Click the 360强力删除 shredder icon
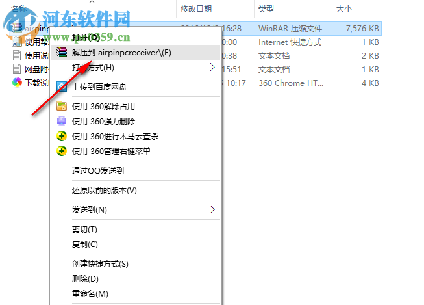Image resolution: width=424 pixels, height=305 pixels. tap(62, 121)
